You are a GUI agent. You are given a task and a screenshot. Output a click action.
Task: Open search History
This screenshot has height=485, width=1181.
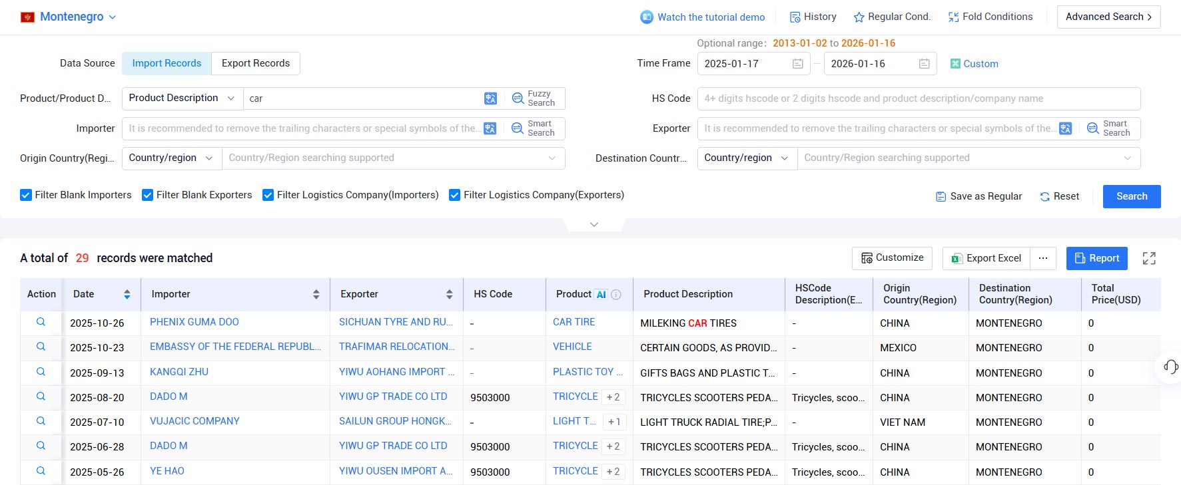click(813, 17)
